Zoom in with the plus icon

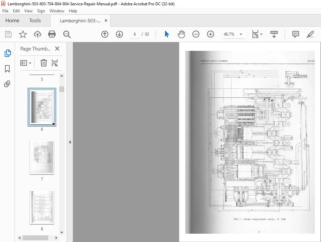[x=211, y=34]
